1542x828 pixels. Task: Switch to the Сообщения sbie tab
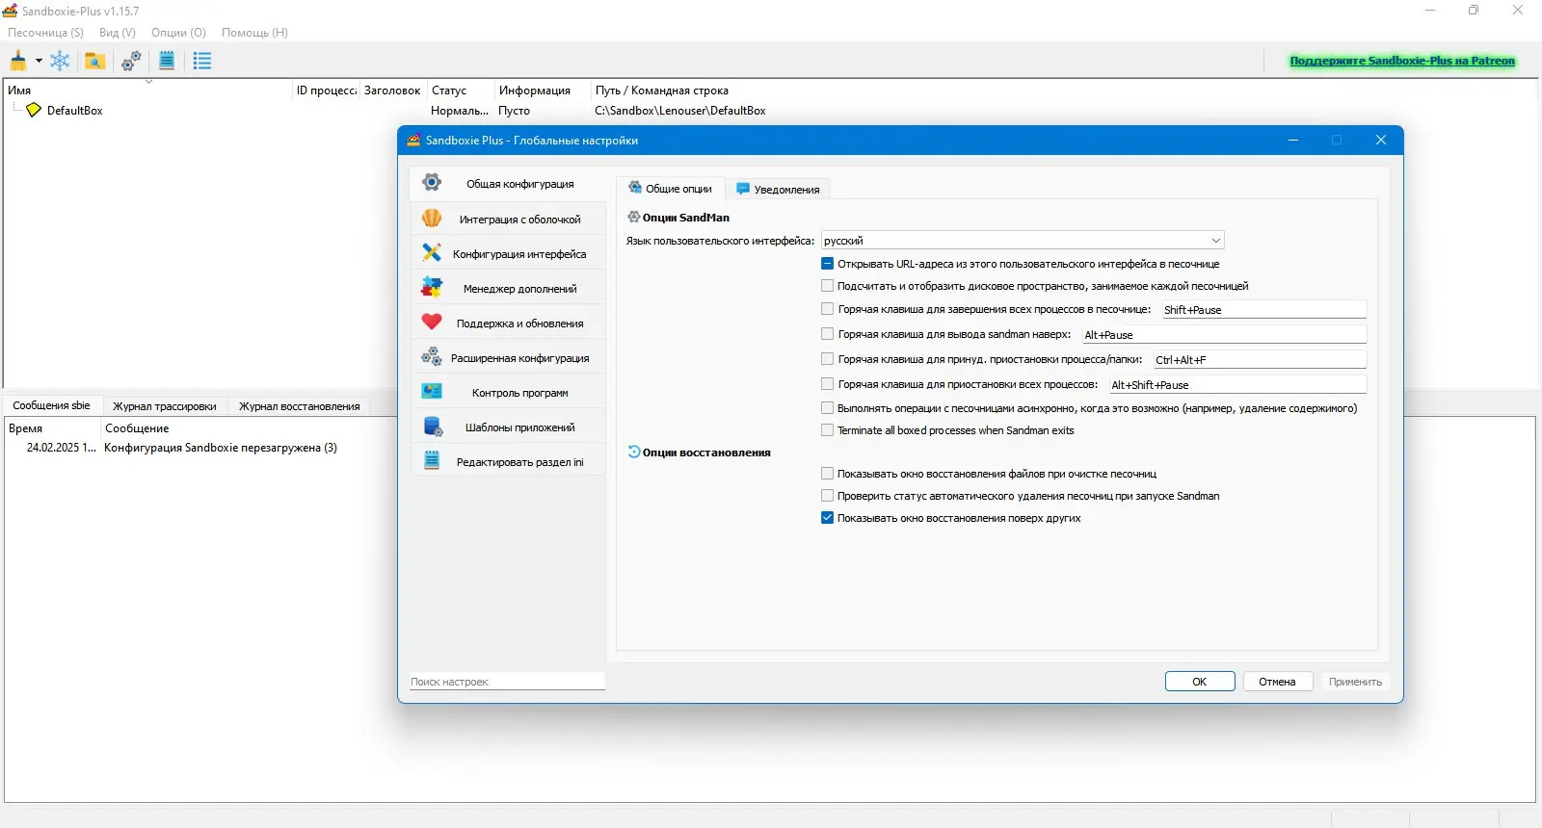coord(51,405)
